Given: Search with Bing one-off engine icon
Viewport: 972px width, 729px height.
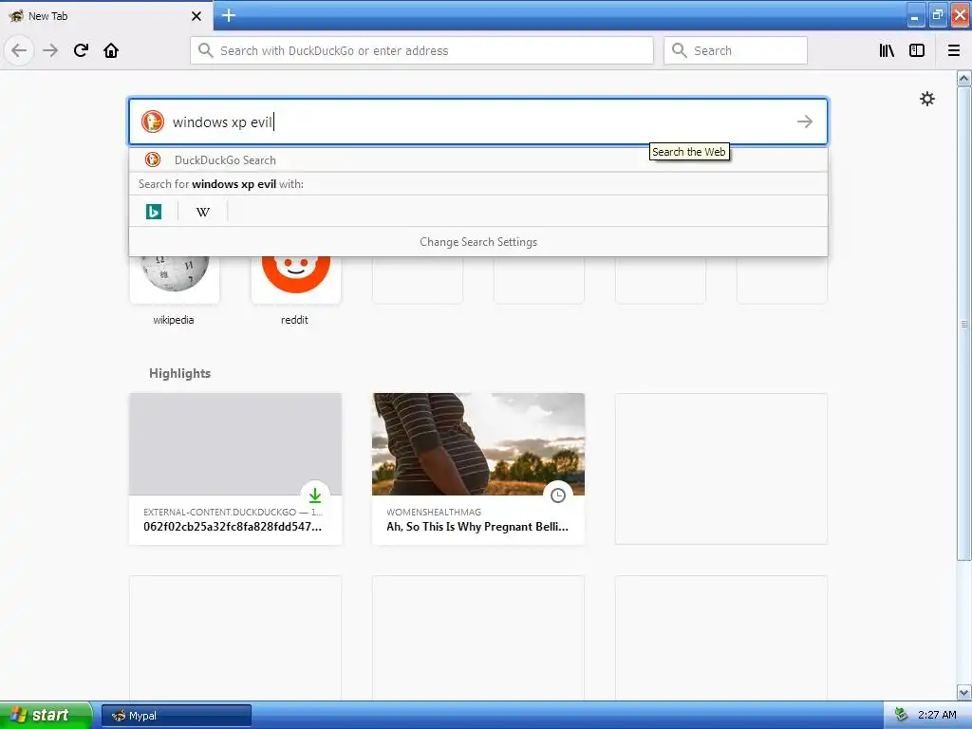Looking at the screenshot, I should coord(154,212).
